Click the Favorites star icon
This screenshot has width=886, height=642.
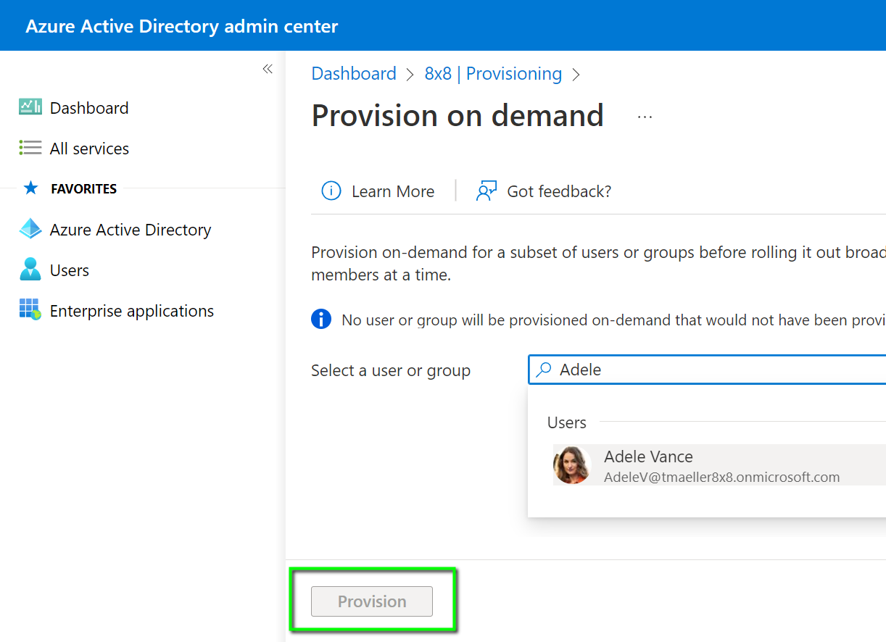(x=30, y=188)
